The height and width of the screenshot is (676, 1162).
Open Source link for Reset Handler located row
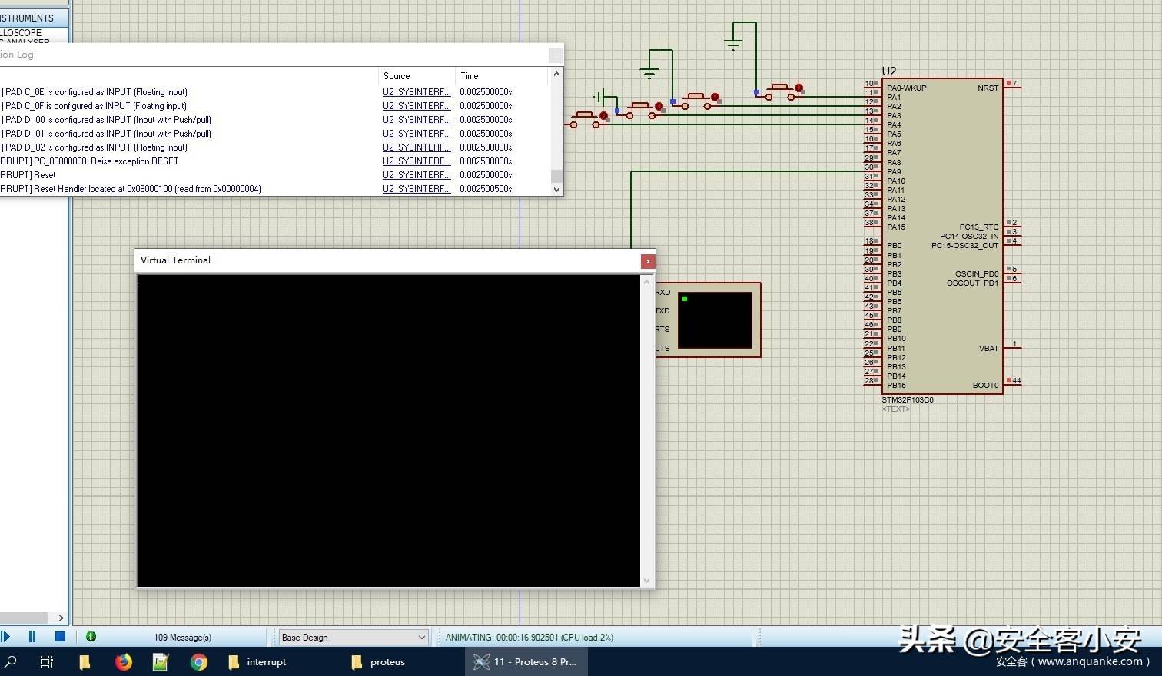tap(417, 189)
